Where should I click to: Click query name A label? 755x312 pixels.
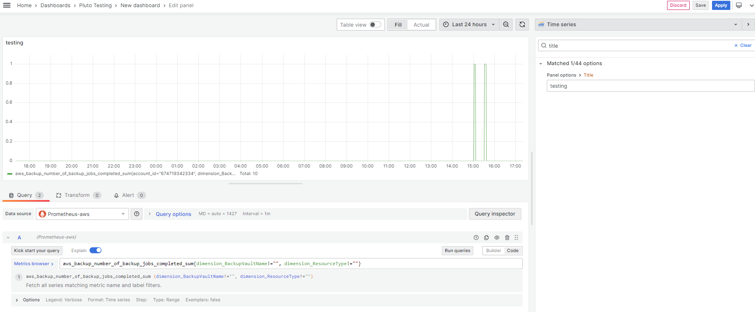pos(19,238)
